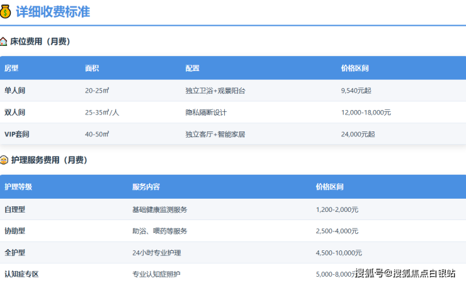466x283 pixels.
Task: Click the money bag icon beside 详细收费标准
Action: click(6, 11)
